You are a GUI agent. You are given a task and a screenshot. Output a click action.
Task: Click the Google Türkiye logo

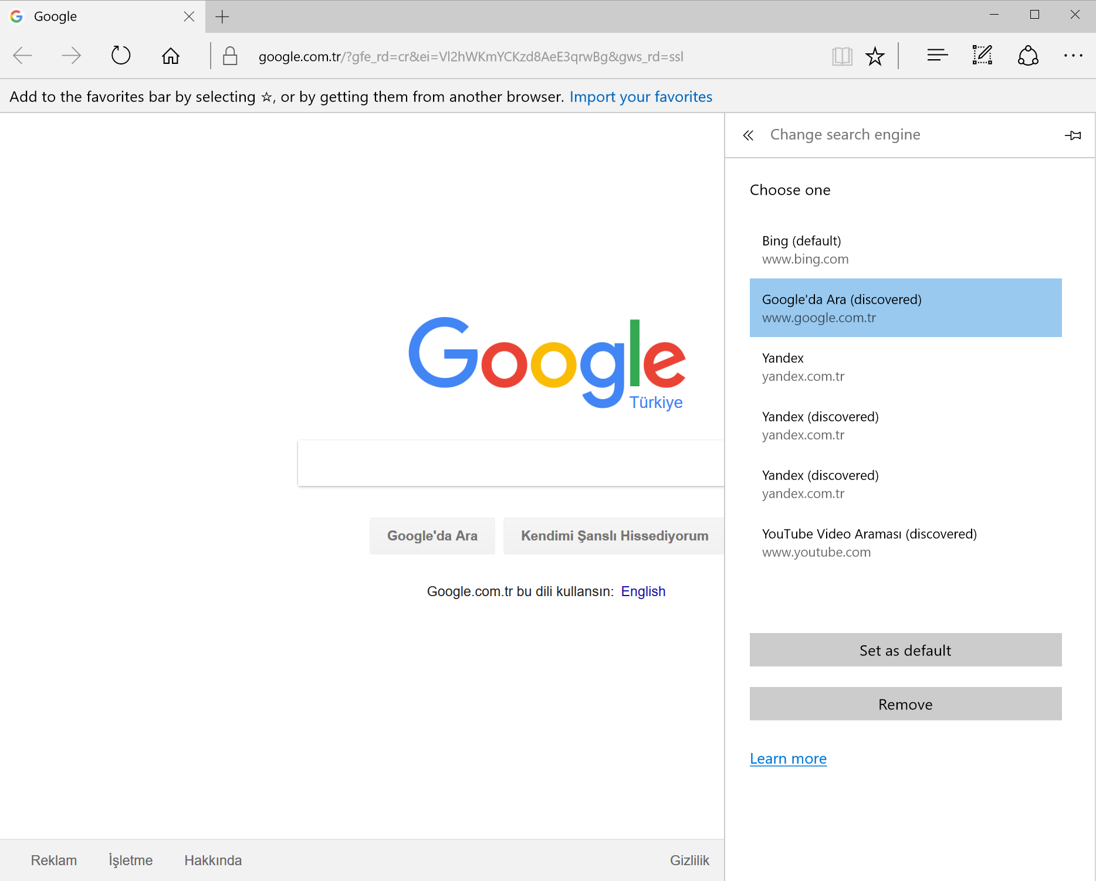click(547, 364)
